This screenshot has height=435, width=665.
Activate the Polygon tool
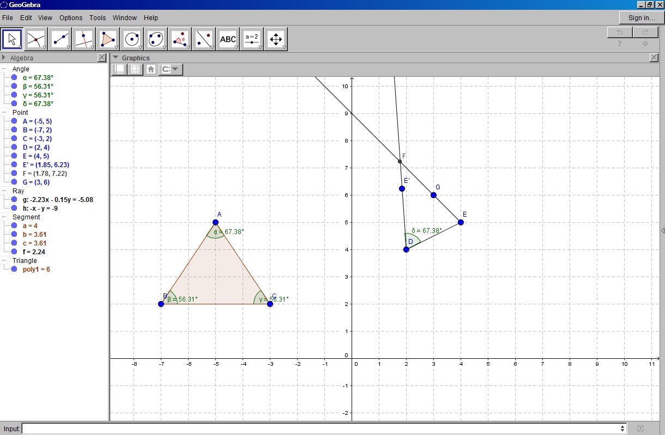[x=107, y=39]
